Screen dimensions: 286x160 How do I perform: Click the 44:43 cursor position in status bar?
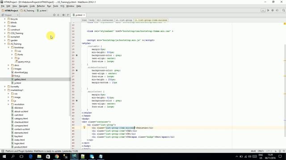tap(253, 151)
